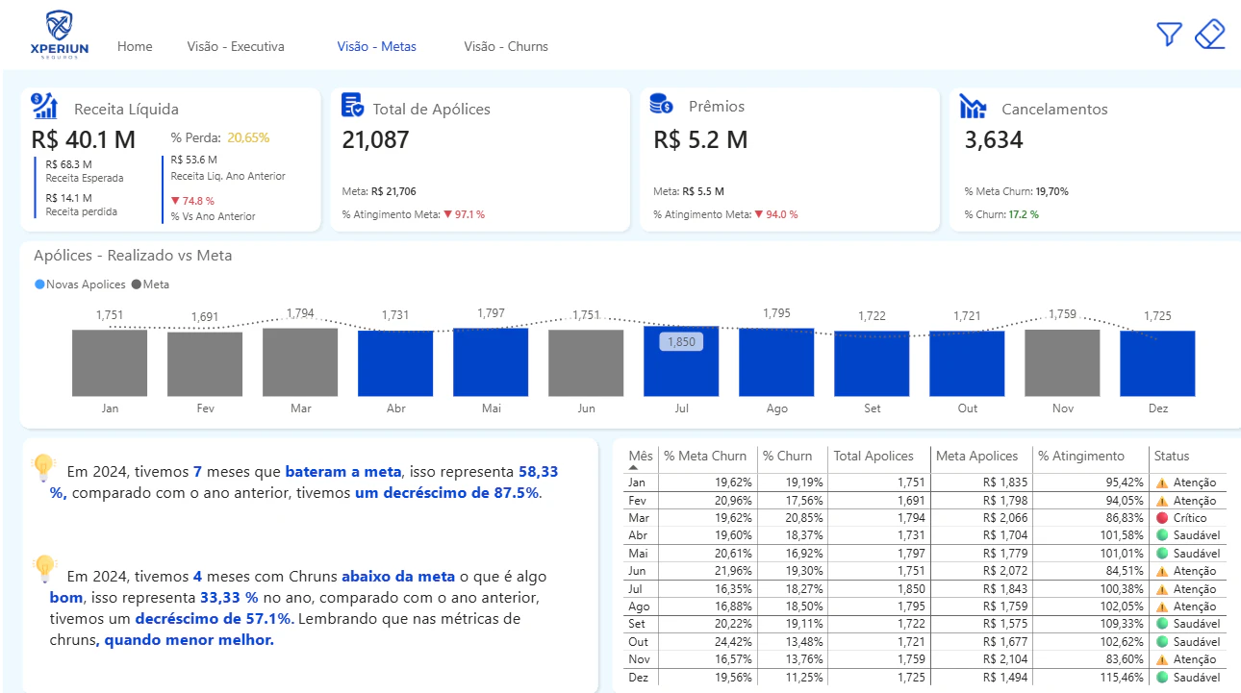Click the 21,087 total policies value

[x=376, y=139]
